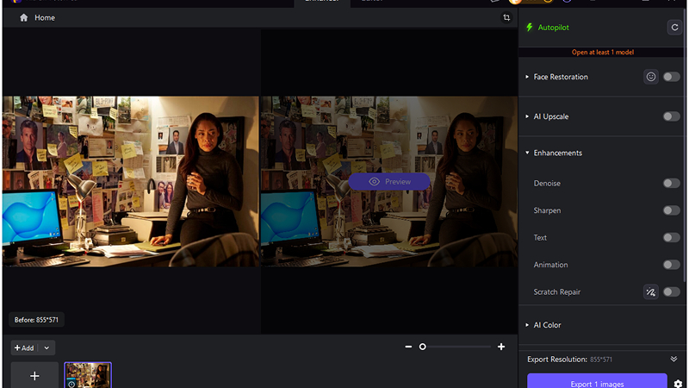Click the Home icon in the breadcrumb

[x=23, y=17]
